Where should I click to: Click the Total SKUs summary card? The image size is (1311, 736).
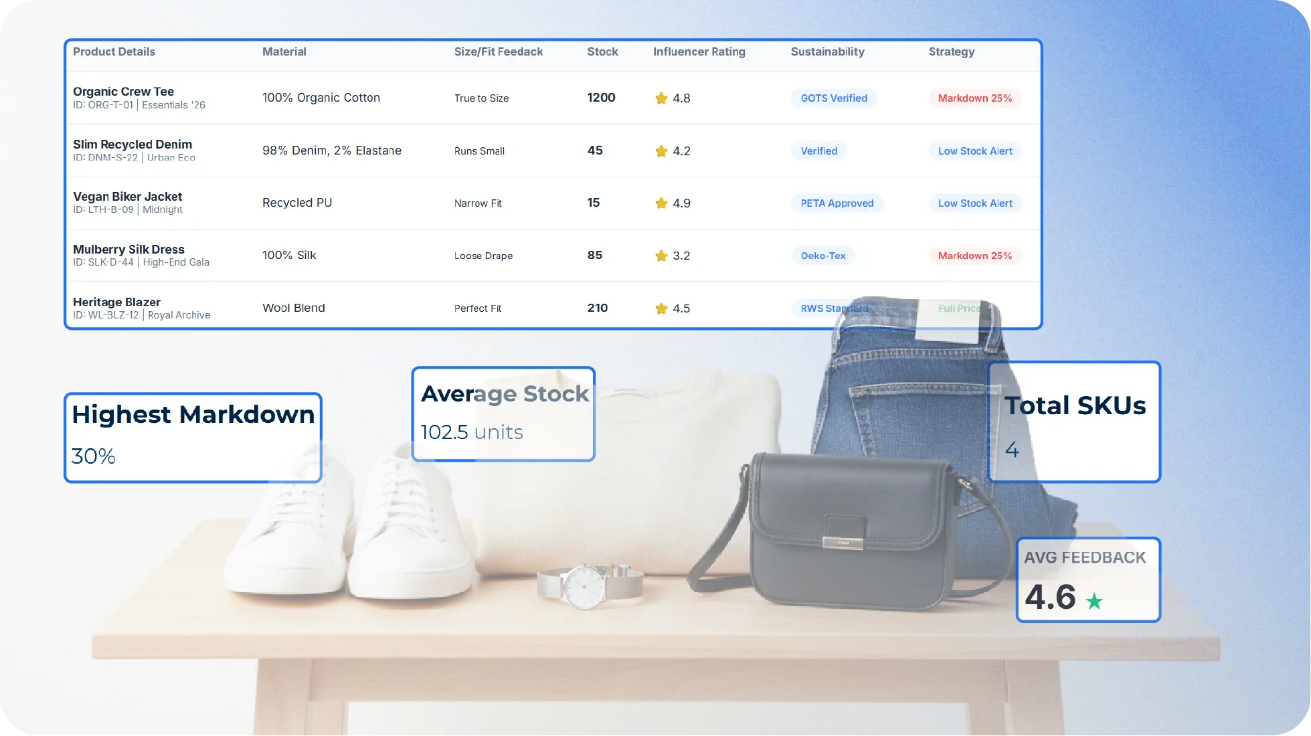click(1074, 422)
